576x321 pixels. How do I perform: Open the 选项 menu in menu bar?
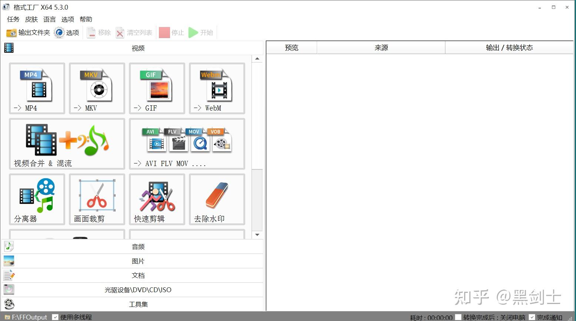(x=68, y=19)
